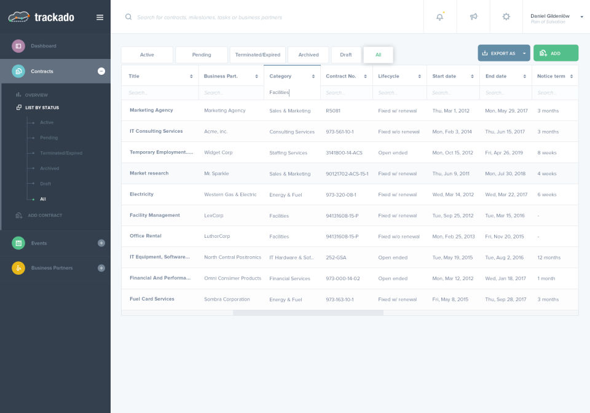Viewport: 590px width, 413px height.
Task: Click Add Contract sidebar link
Action: click(45, 215)
